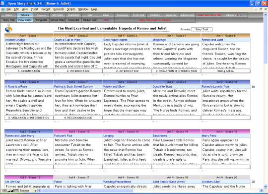Image resolution: width=268 pixels, height=194 pixels.
Task: Open the Window menu
Action: point(83,9)
